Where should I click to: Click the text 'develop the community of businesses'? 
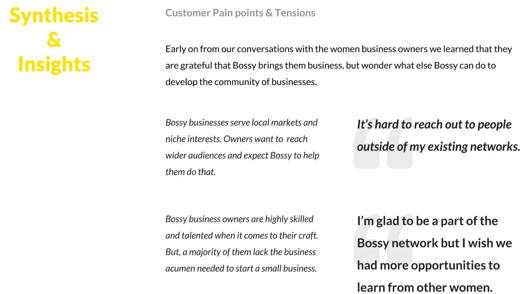pyautogui.click(x=240, y=82)
